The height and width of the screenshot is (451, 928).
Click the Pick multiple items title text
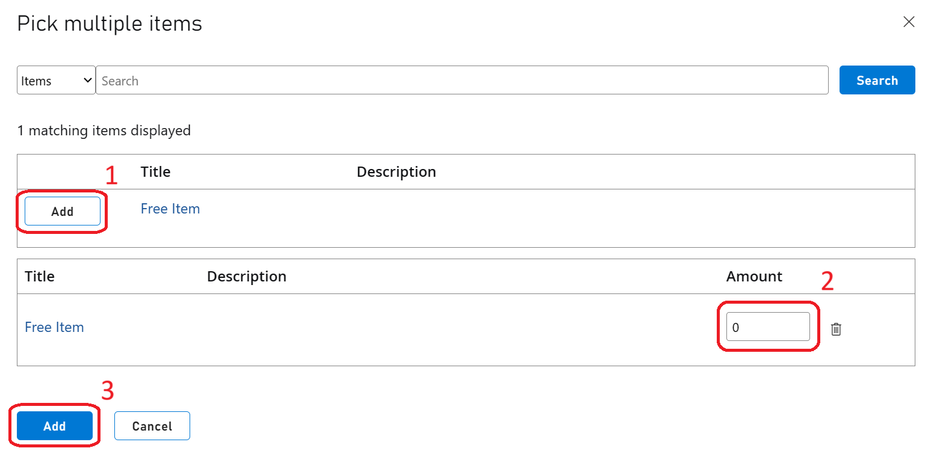click(x=109, y=23)
